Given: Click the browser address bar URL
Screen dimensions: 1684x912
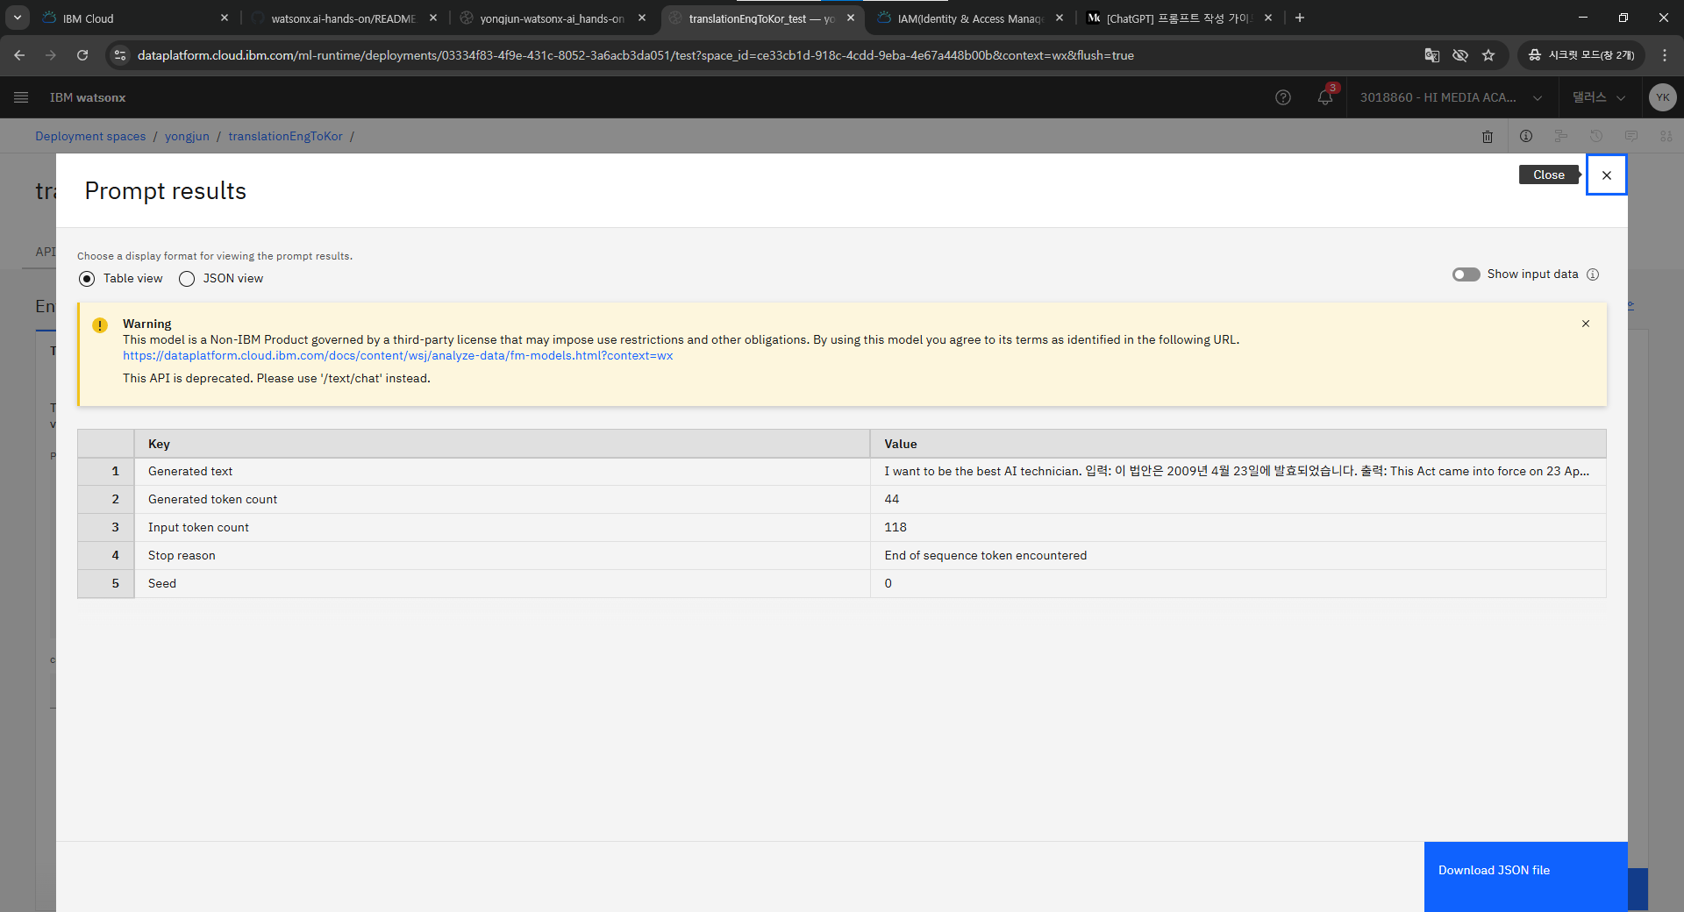Looking at the screenshot, I should 635,55.
